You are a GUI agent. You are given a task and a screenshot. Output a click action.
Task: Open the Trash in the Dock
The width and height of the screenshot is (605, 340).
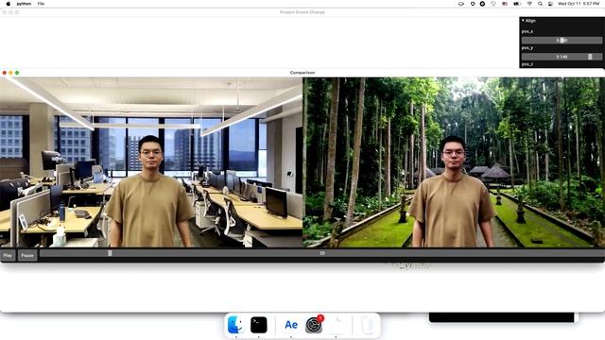(x=368, y=325)
